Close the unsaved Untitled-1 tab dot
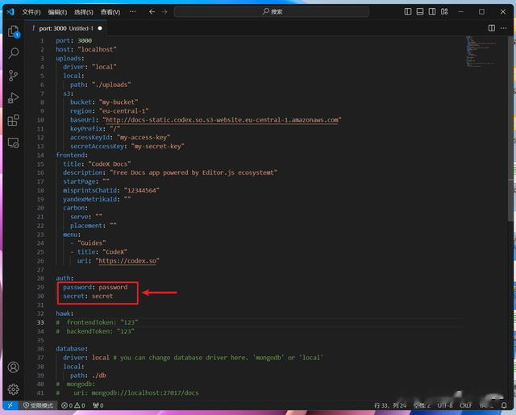Image resolution: width=516 pixels, height=415 pixels. coord(100,29)
